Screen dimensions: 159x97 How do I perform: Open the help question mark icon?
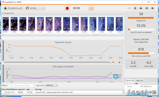(x=152, y=8)
